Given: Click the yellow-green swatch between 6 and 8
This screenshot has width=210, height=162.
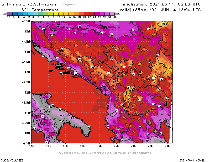Looking at the screenshot, I should [51, 14].
